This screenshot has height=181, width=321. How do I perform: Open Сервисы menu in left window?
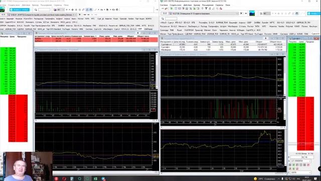tap(58, 5)
